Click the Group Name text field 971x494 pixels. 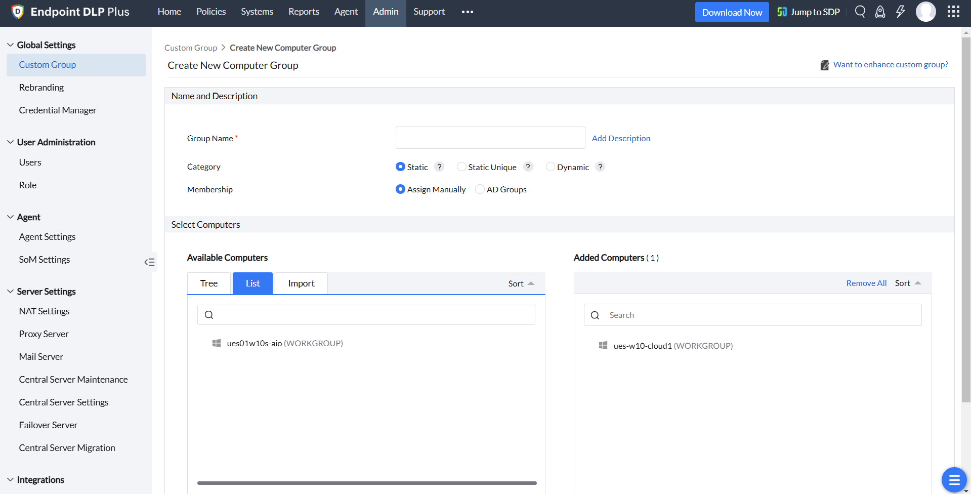[490, 138]
